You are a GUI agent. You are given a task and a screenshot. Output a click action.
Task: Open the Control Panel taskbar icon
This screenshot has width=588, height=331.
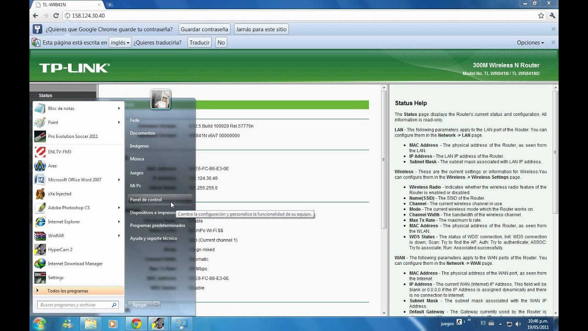point(181,324)
